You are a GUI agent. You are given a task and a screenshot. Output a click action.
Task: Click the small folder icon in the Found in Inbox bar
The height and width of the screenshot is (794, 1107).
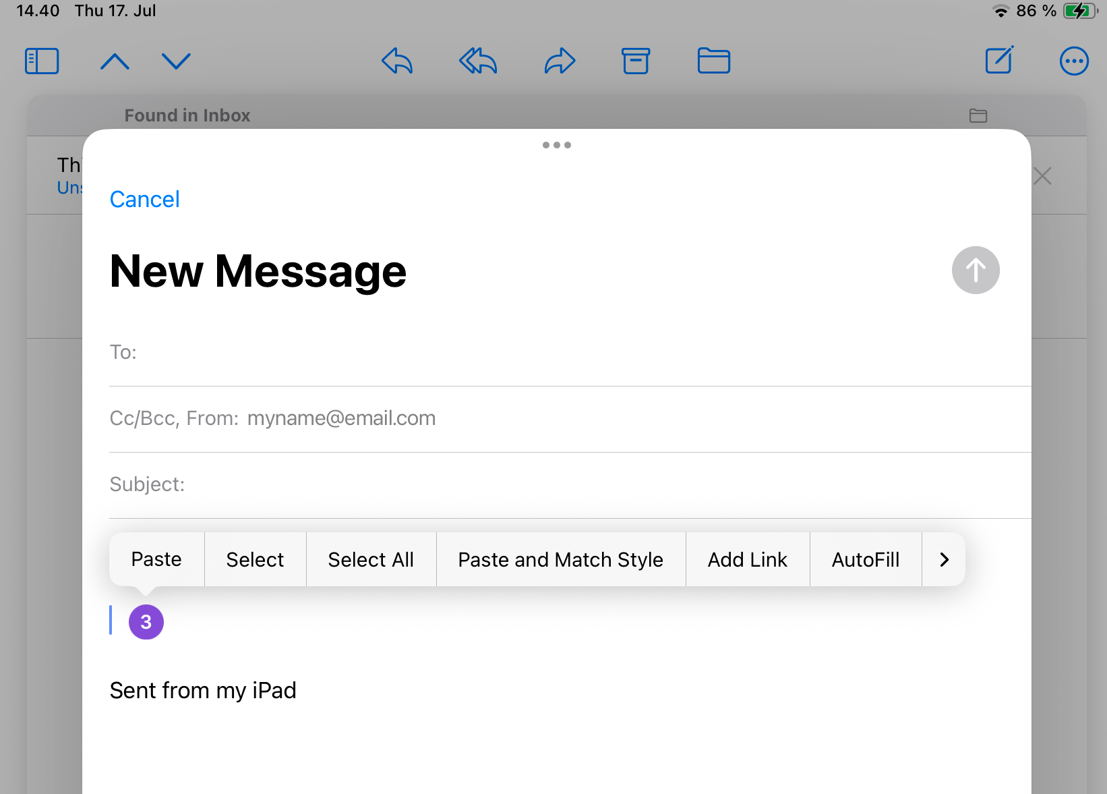click(978, 116)
